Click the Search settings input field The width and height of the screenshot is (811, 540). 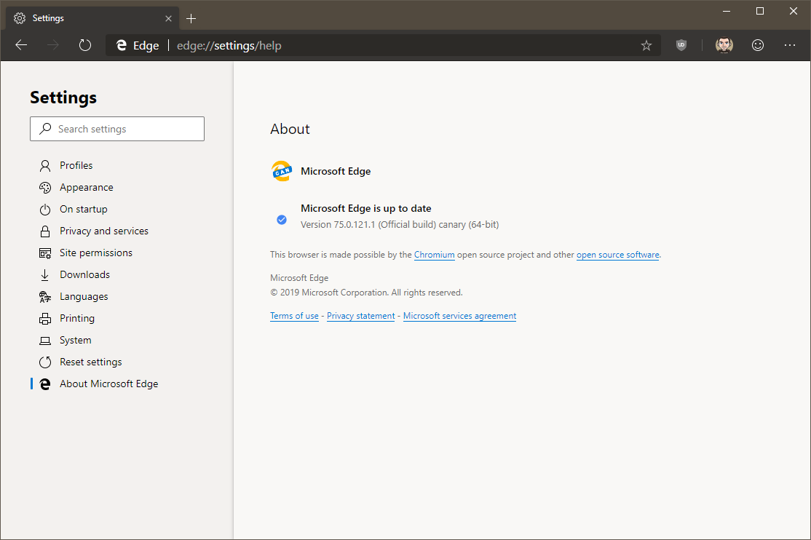pos(116,129)
